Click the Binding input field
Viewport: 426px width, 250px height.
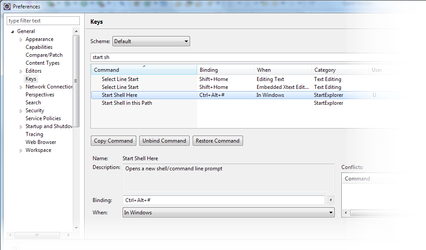click(x=224, y=200)
